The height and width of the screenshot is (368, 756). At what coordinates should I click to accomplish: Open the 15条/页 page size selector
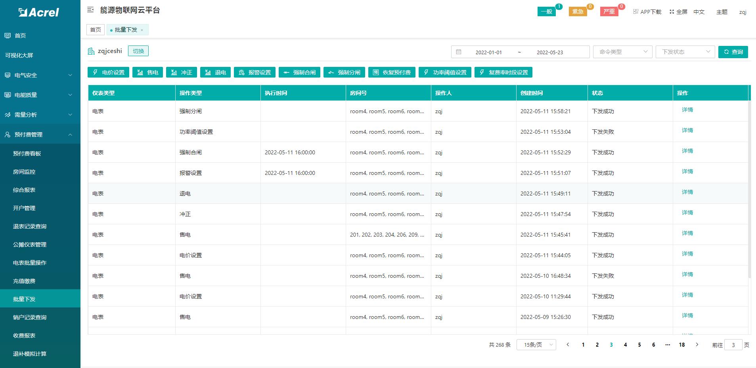pyautogui.click(x=536, y=345)
